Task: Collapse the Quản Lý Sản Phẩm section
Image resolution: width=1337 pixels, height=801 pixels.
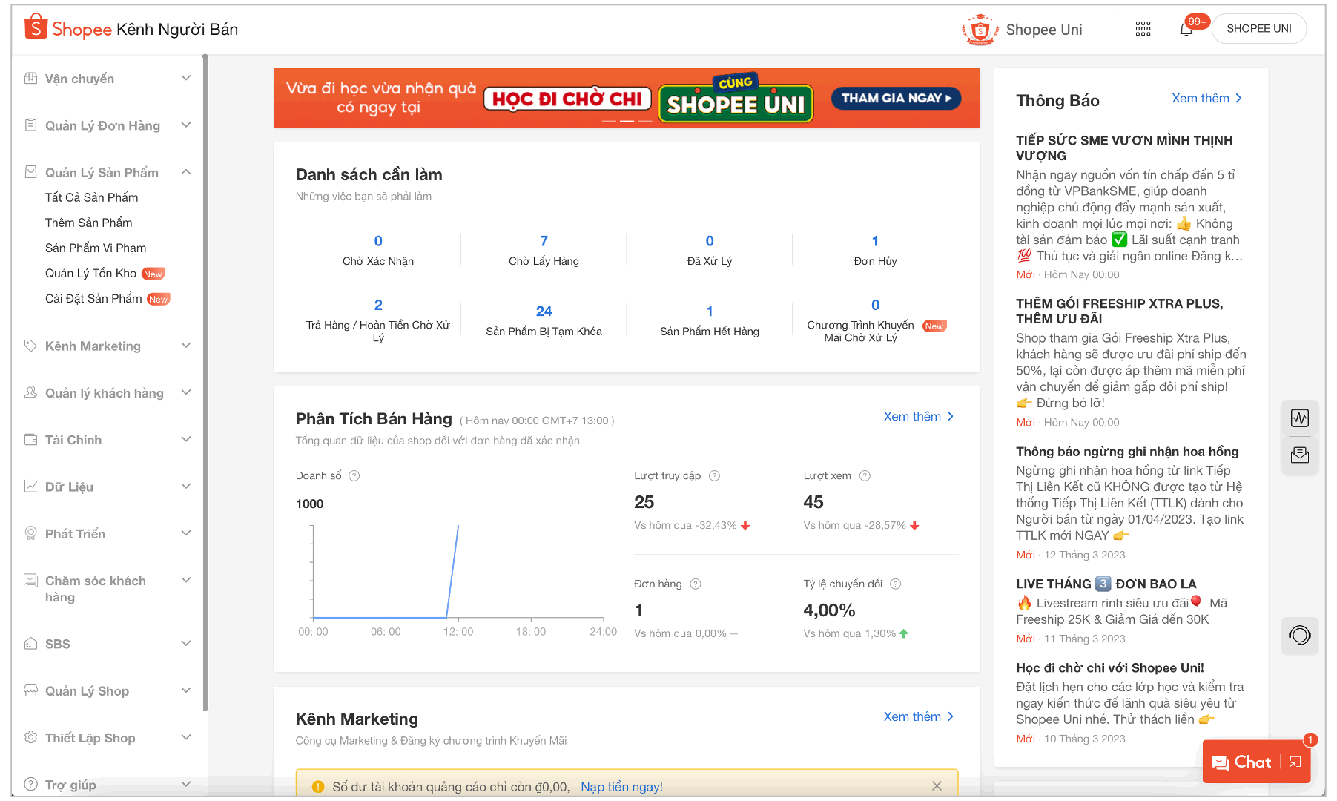Action: click(186, 172)
